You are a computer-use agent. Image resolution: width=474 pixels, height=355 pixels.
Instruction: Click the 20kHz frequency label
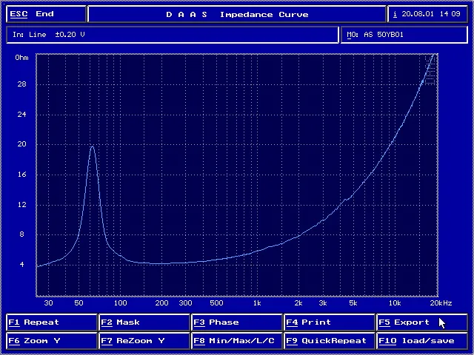pos(441,302)
